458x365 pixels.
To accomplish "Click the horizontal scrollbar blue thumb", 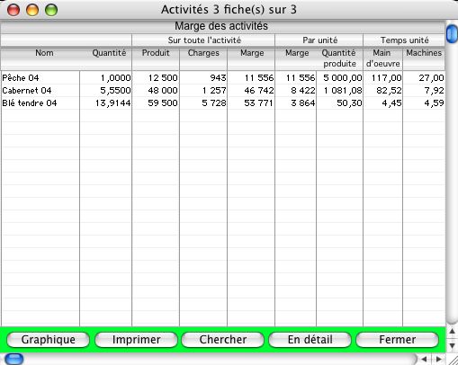I will tap(14, 359).
